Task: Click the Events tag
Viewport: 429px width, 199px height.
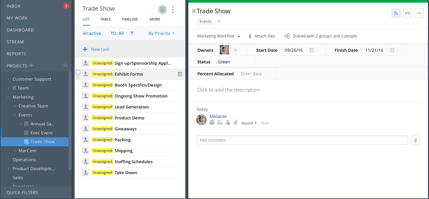Action: (x=206, y=21)
